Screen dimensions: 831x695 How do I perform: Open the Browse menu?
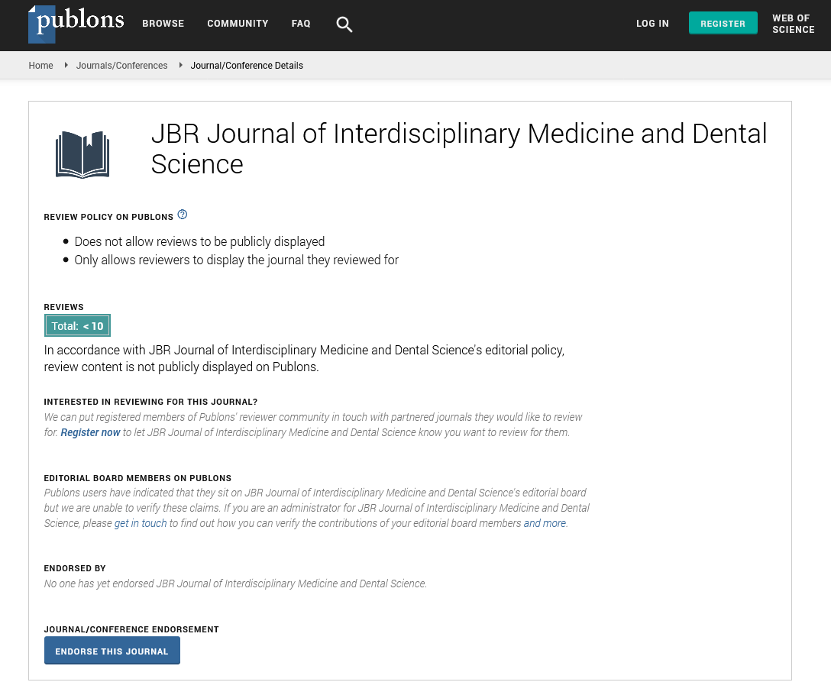(x=163, y=24)
